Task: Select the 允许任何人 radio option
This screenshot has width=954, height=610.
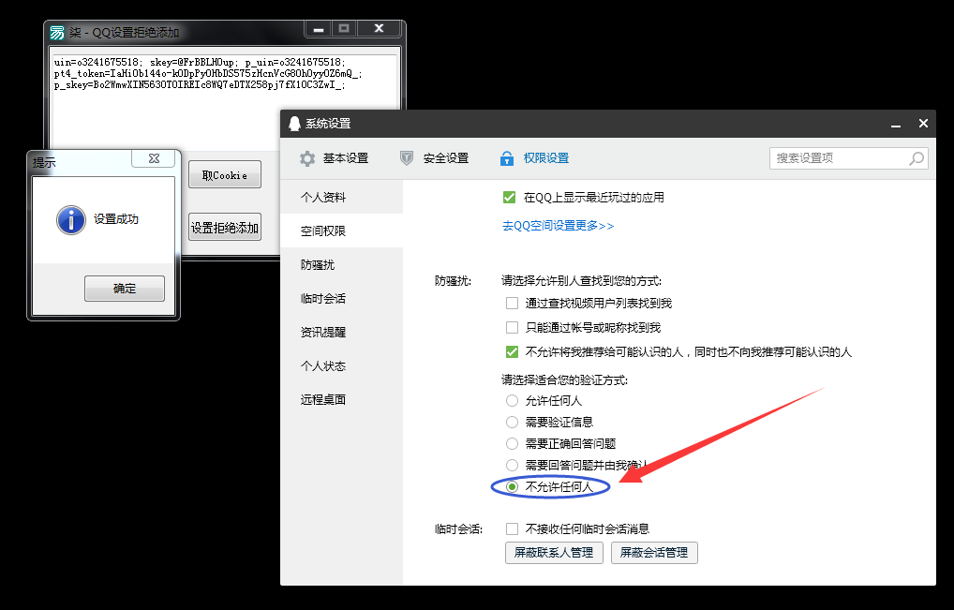Action: pos(513,401)
